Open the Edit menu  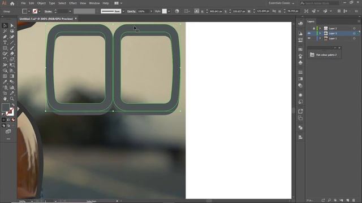coord(32,3)
